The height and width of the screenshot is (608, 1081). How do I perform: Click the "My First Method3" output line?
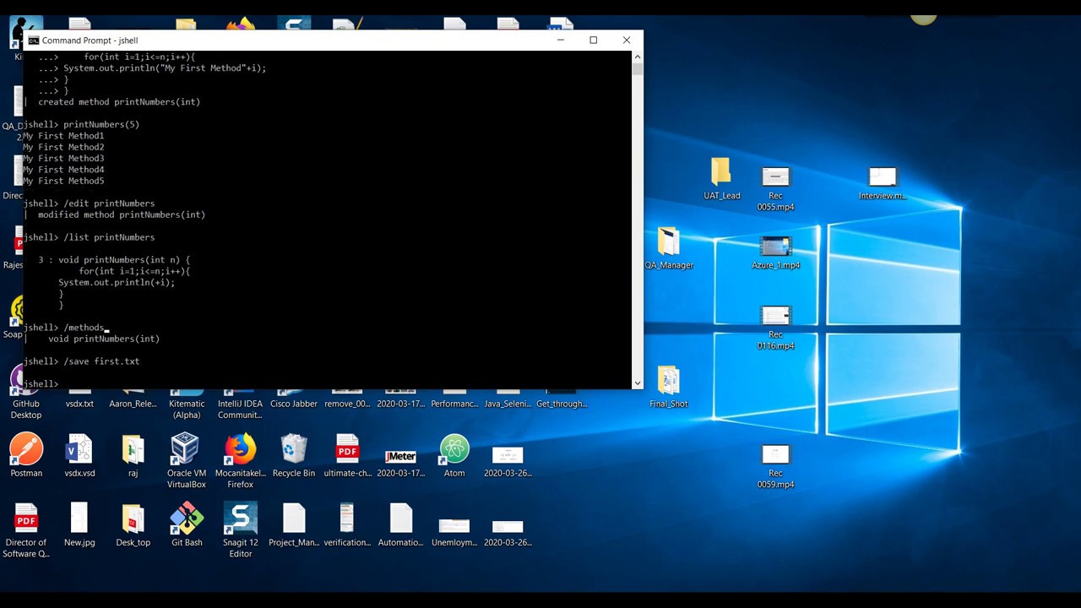[63, 159]
